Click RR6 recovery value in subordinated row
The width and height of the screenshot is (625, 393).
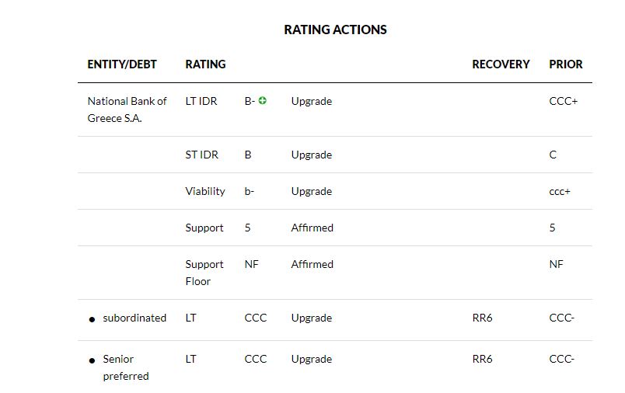click(x=482, y=318)
